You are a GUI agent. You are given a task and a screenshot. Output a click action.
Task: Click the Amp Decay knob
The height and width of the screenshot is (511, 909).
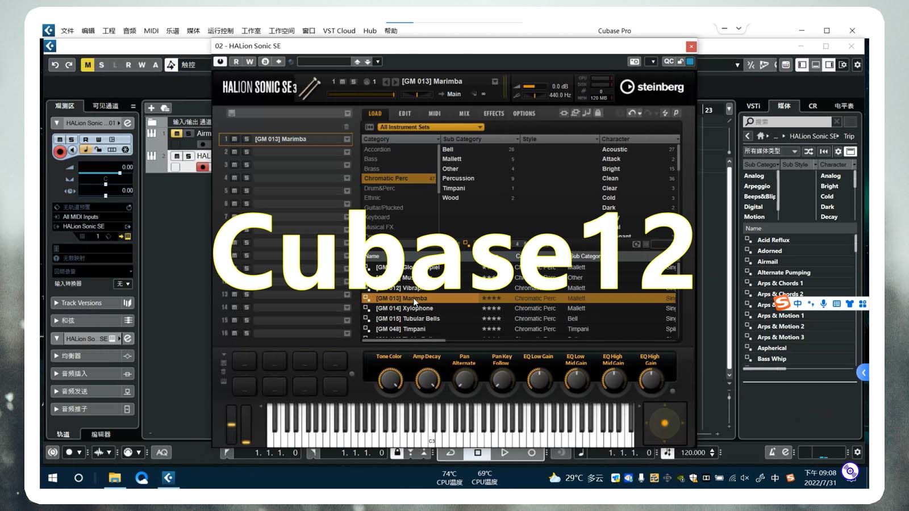[427, 379]
